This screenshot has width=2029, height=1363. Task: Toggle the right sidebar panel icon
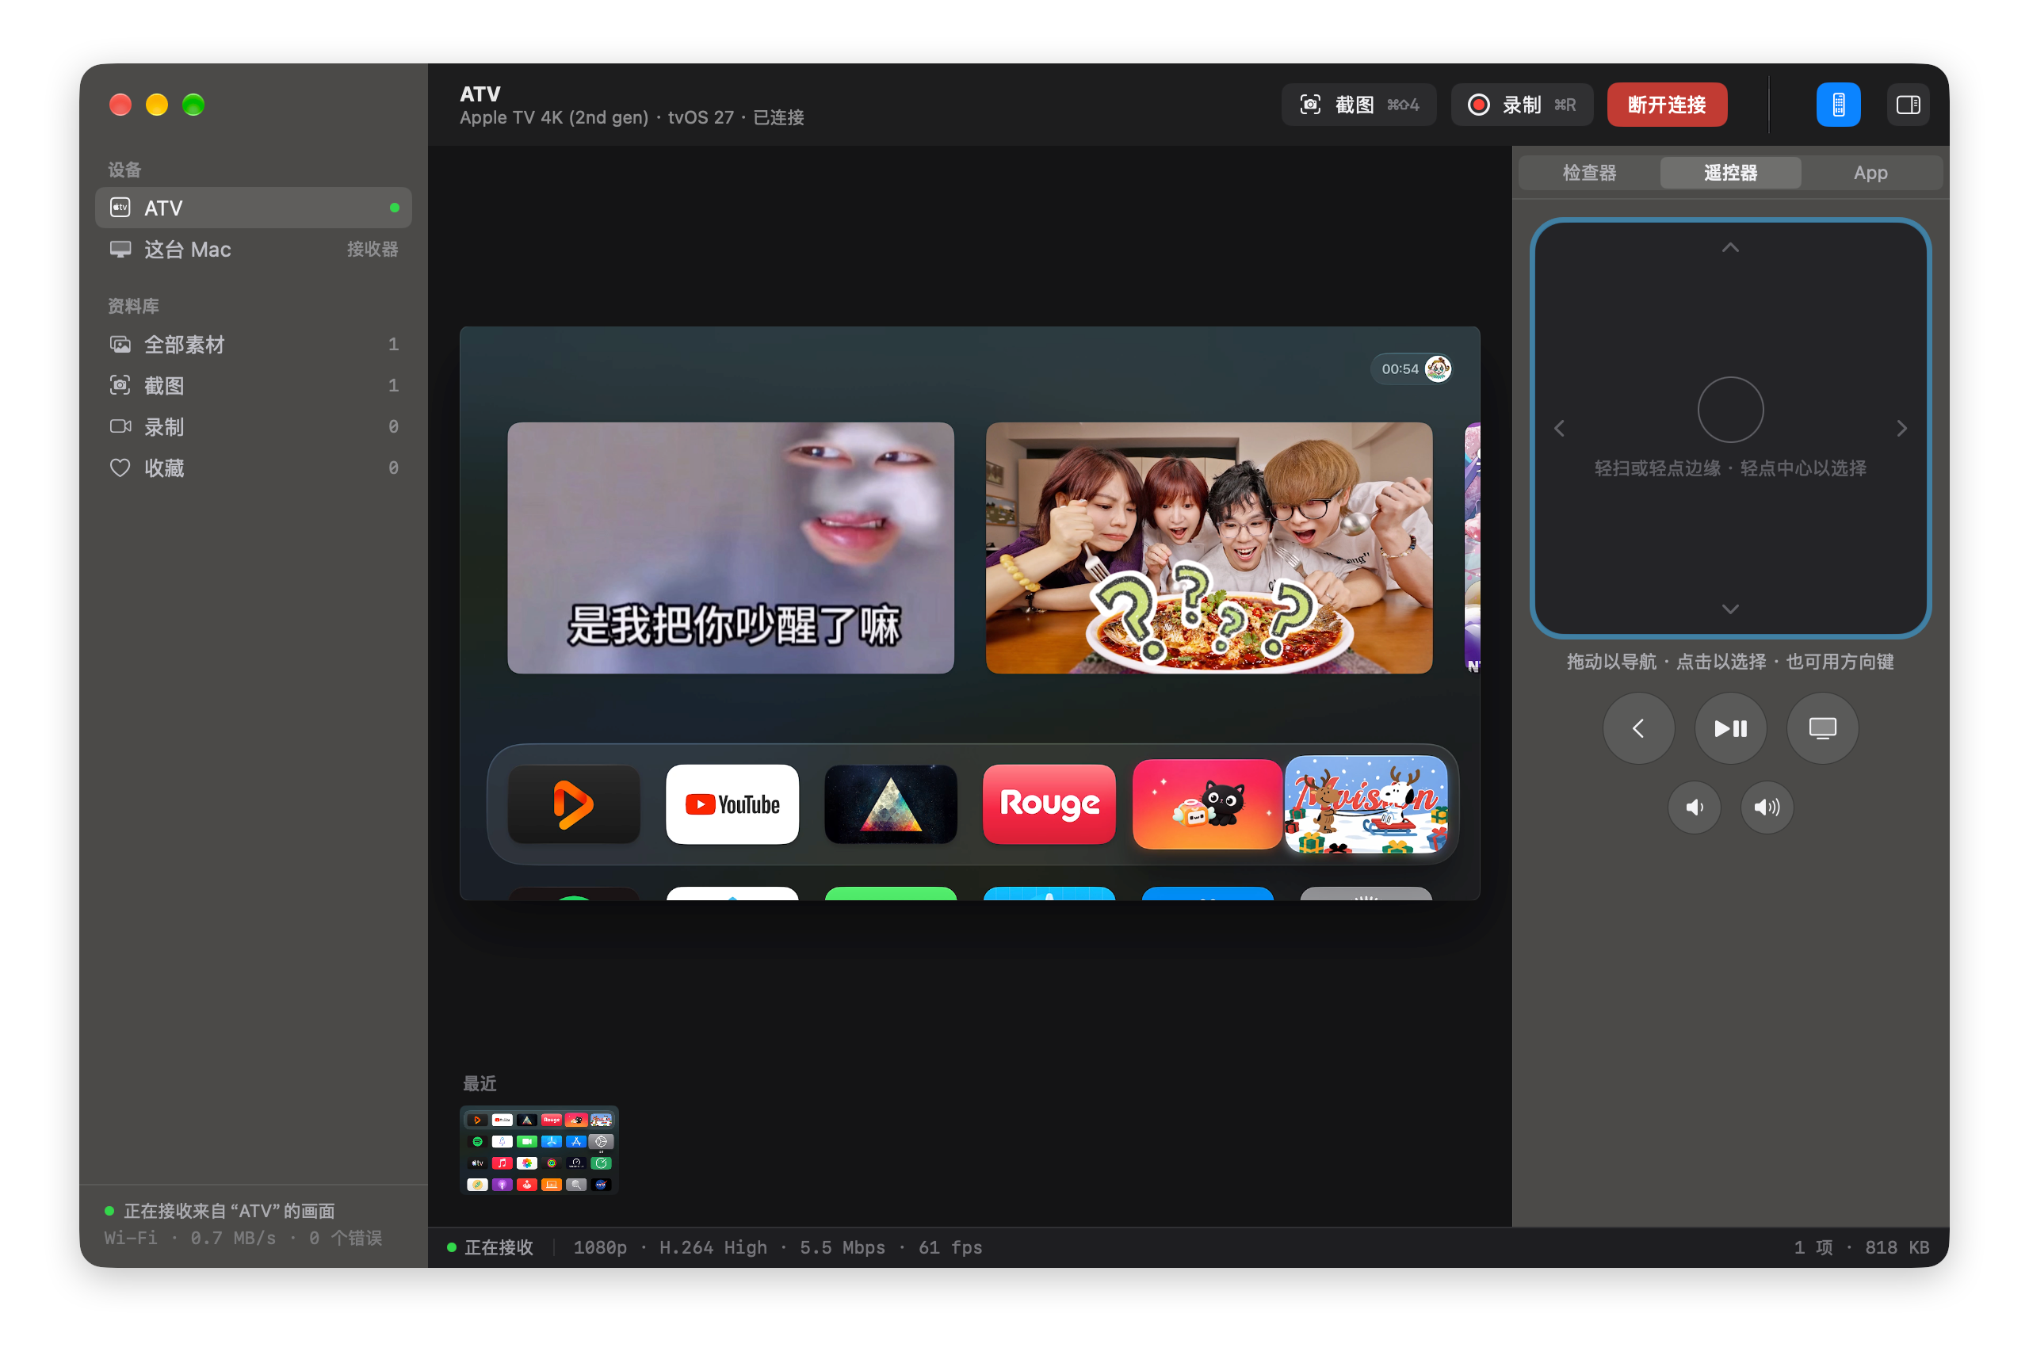[1909, 105]
